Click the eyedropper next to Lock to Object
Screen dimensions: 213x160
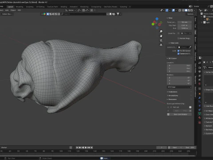190,47
